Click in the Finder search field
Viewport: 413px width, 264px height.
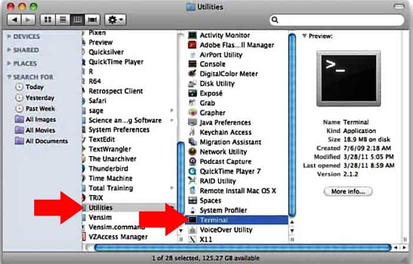[x=339, y=20]
